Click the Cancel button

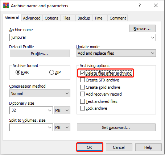(x=119, y=147)
